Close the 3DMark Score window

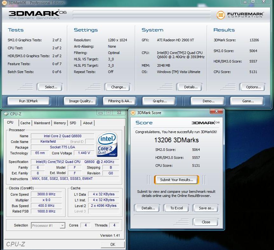point(216,111)
